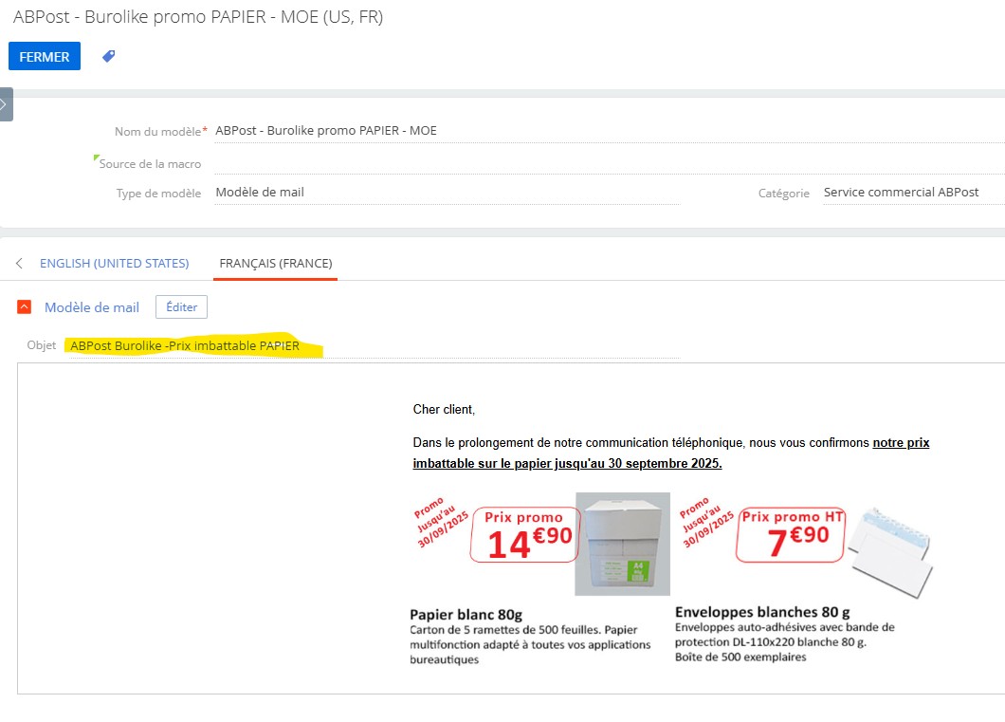
Task: Click the 7€90 promo price badge
Action: coord(791,535)
